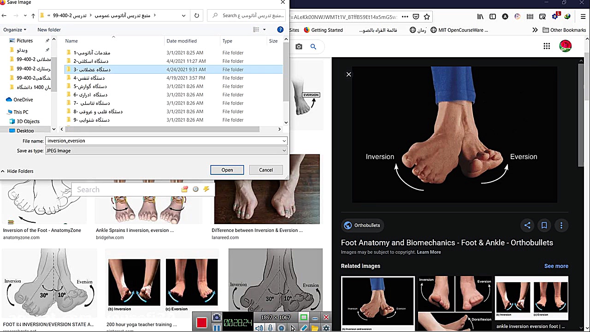This screenshot has height=332, width=590.
Task: Open Getting Started bookmark
Action: point(323,30)
